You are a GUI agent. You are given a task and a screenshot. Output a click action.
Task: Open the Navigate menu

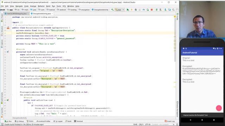19,6
